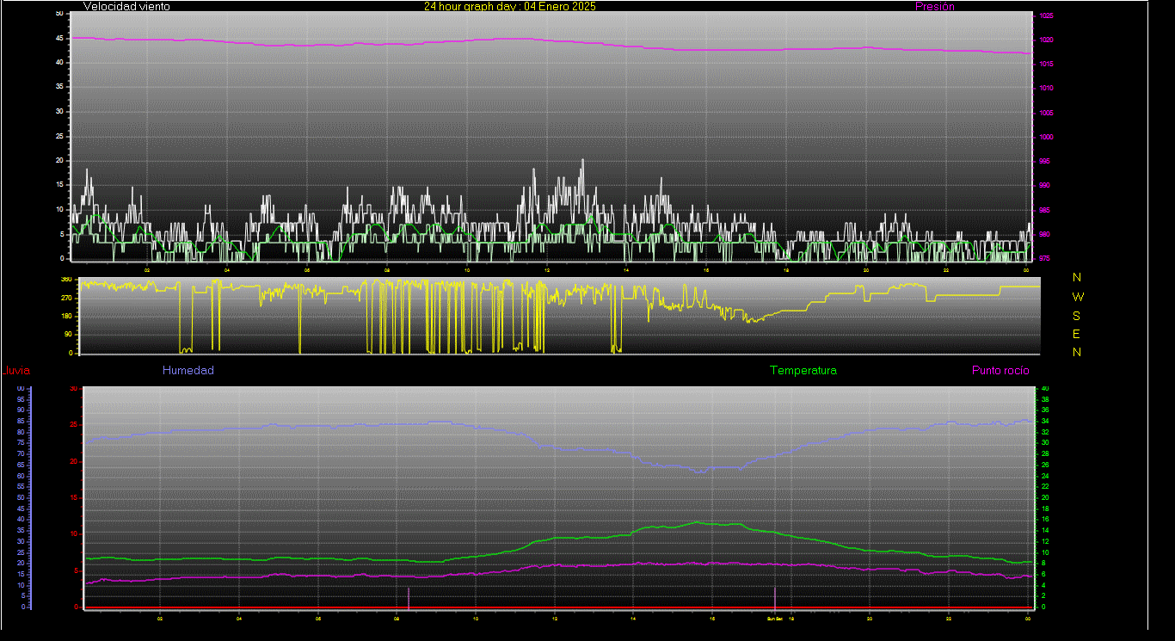Click the red 10 value on the rain axis
The image size is (1175, 641).
click(x=73, y=534)
